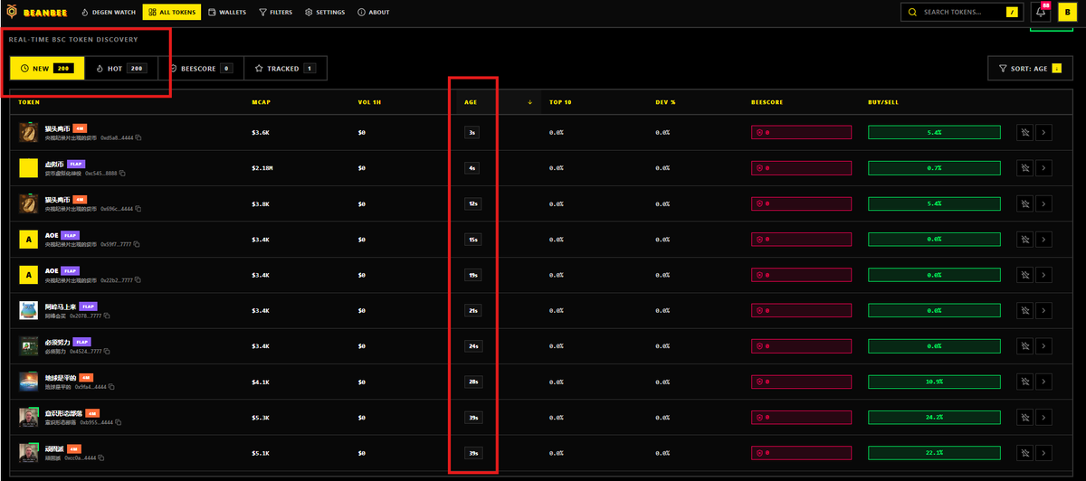
Task: Expand the 24s age token row chevron
Action: (x=1043, y=345)
